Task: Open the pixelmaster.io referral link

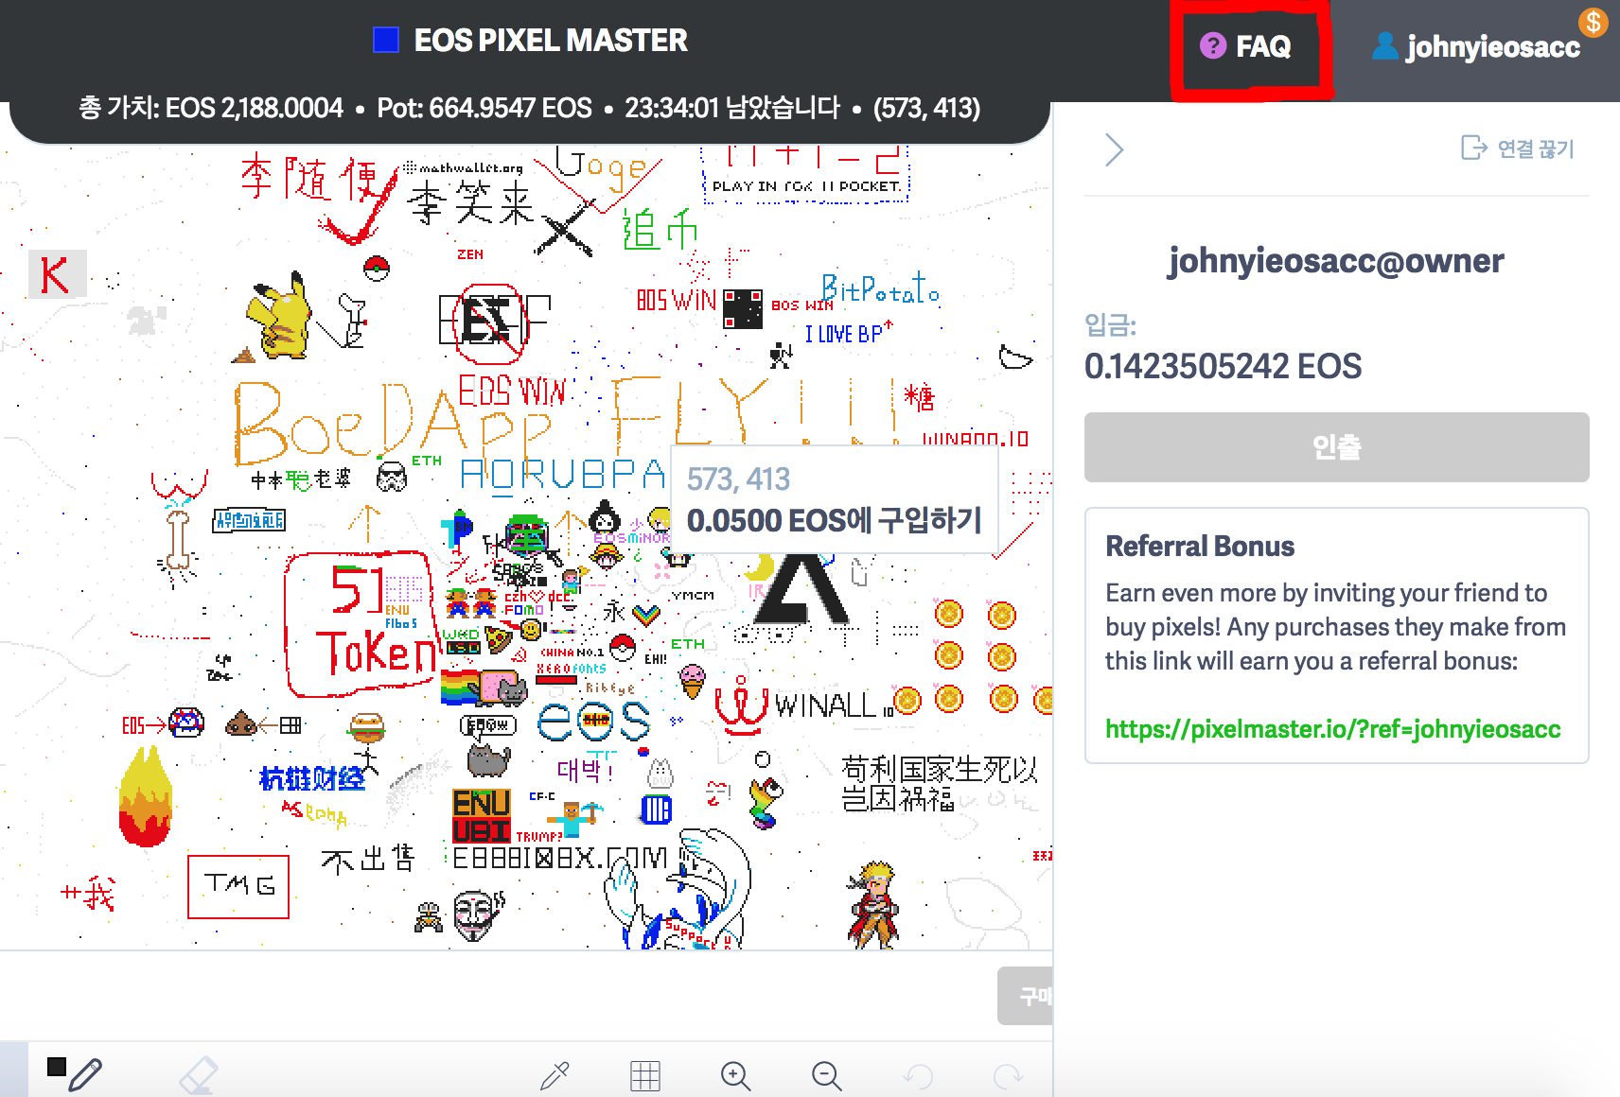Action: (x=1332, y=729)
